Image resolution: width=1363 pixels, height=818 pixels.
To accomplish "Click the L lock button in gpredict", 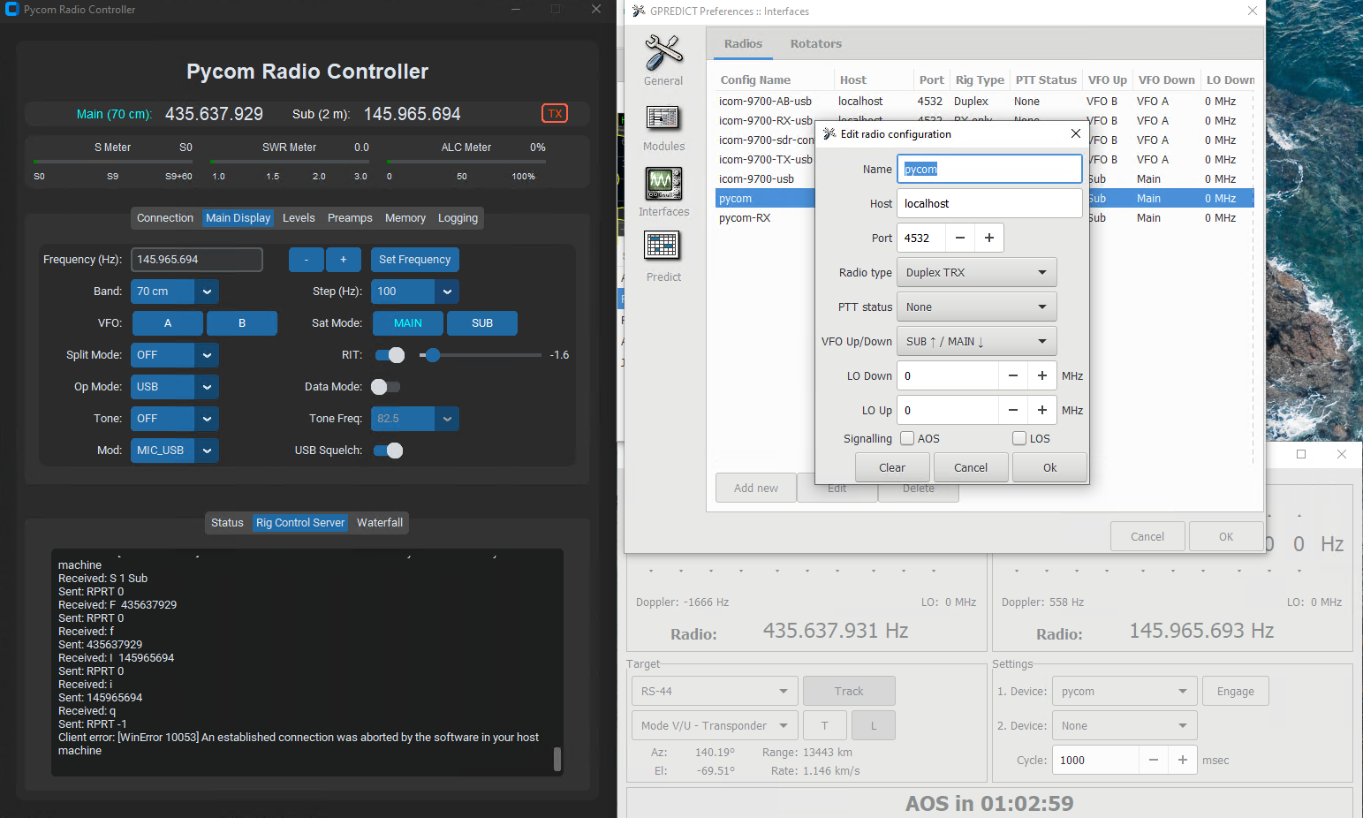I will [x=873, y=724].
